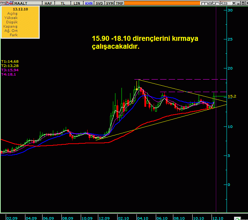Select the HAF period tab
This screenshot has height=220, width=248.
[48, 3]
